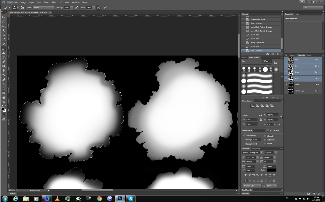Show the Alpha 1 copy channel
This screenshot has height=202, width=325.
coord(286,91)
